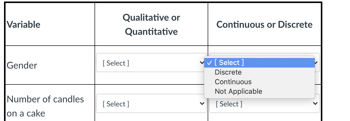
Task: Click the "Variable" column header
Action: point(23,24)
